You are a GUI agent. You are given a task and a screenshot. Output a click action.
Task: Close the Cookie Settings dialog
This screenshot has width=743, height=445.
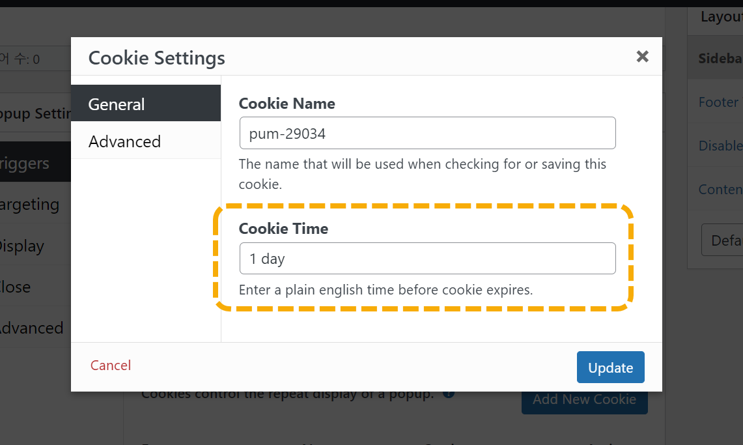pyautogui.click(x=642, y=57)
